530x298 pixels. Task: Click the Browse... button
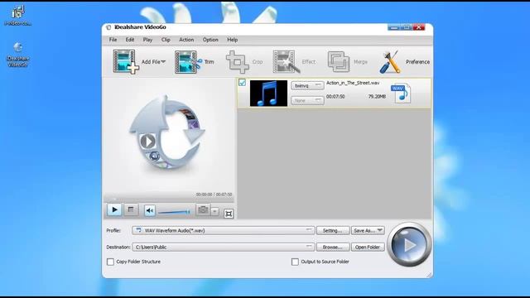point(333,247)
